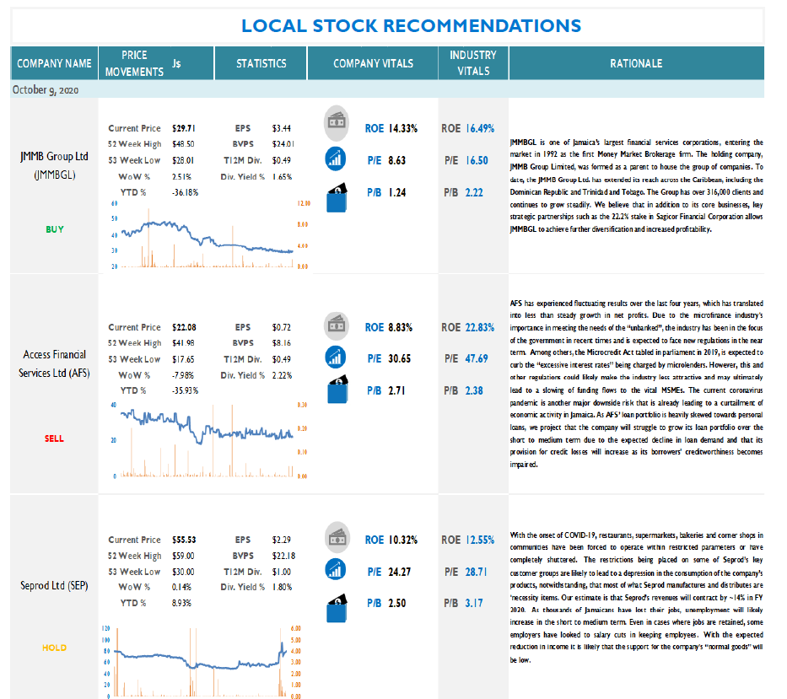Click the yellow HOLD recommendation label
787x699 pixels.
[x=54, y=648]
